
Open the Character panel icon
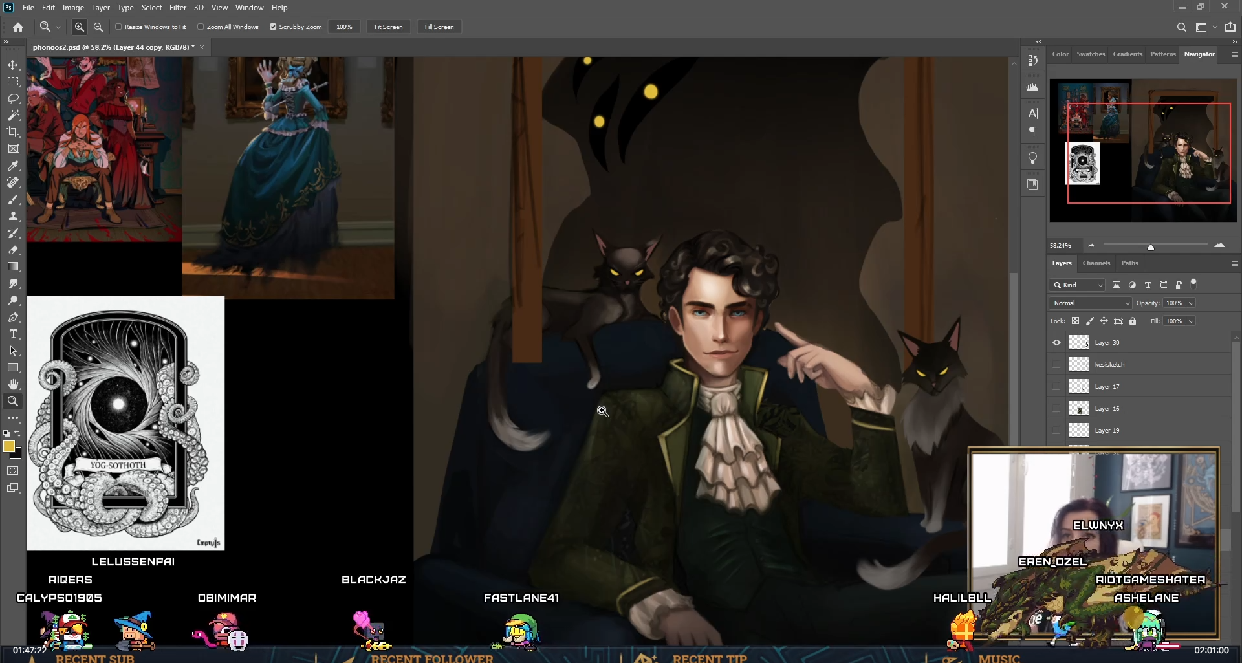click(x=1032, y=113)
